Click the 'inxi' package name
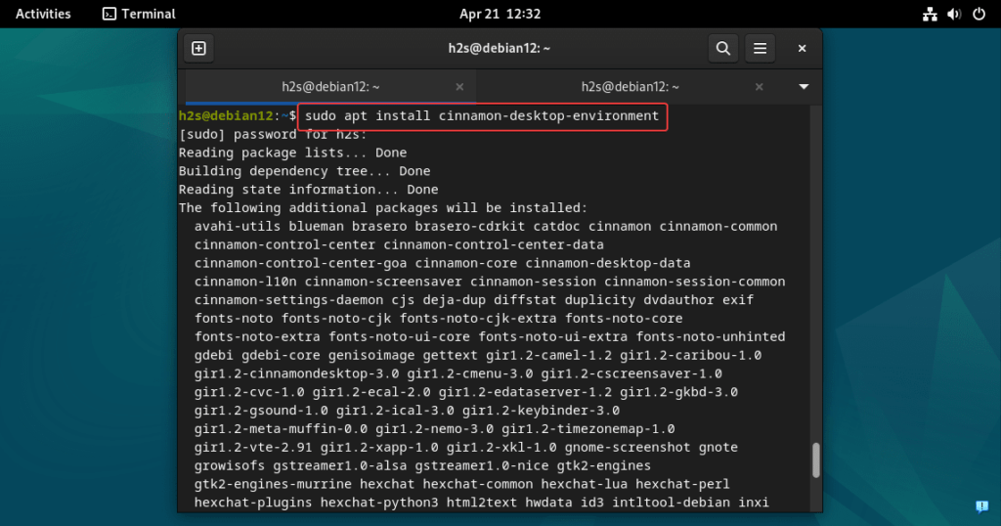Viewport: 1001px width, 526px height. tap(754, 503)
